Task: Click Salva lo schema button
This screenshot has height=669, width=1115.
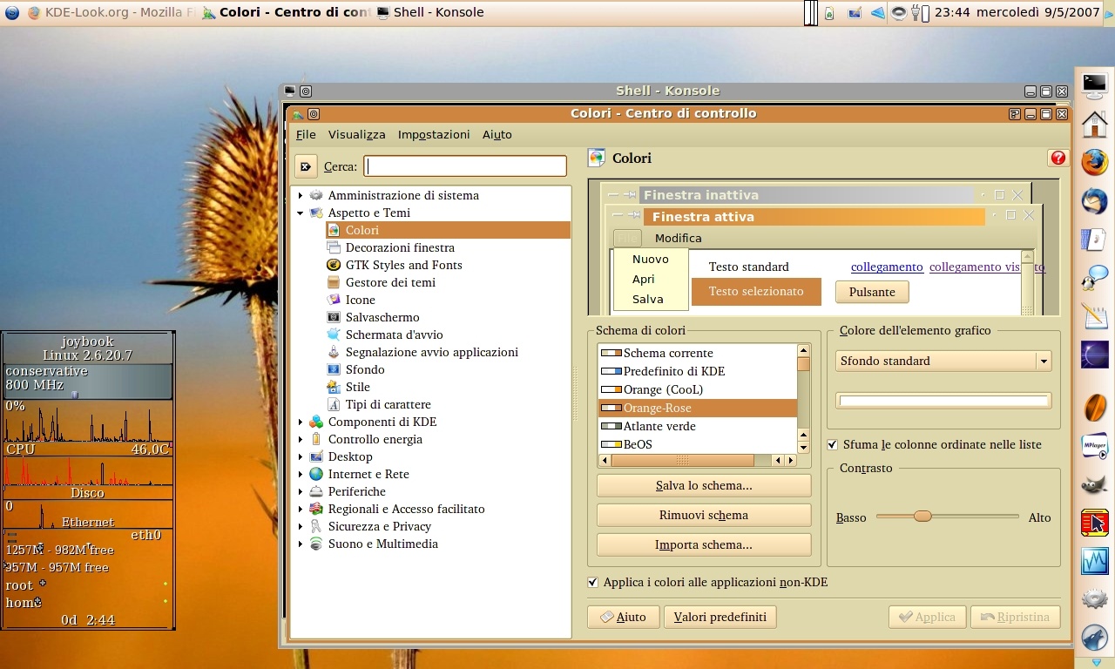Action: click(x=704, y=485)
